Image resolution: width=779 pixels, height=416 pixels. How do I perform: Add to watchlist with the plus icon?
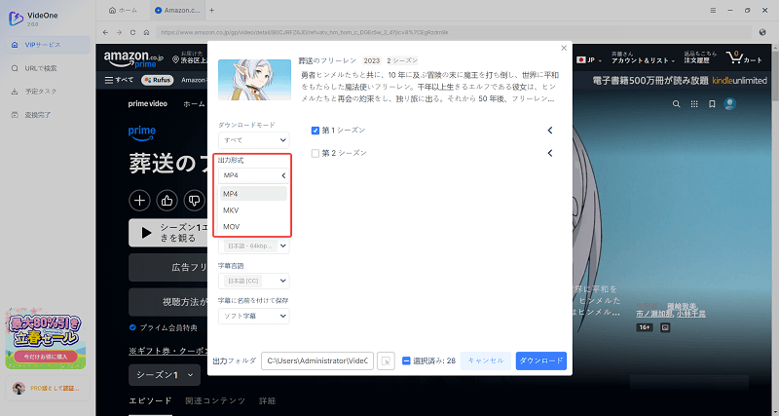pos(139,201)
